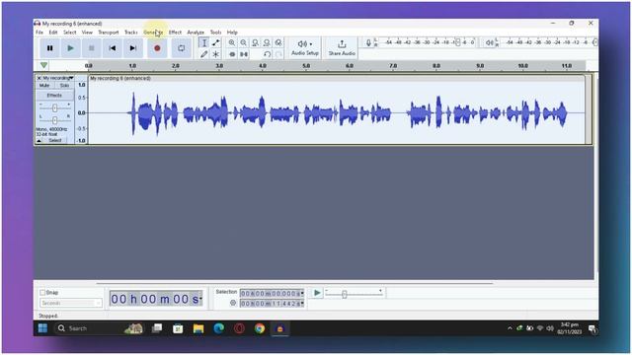Adjust the track pan L/R slider
The height and width of the screenshot is (355, 632).
point(55,120)
